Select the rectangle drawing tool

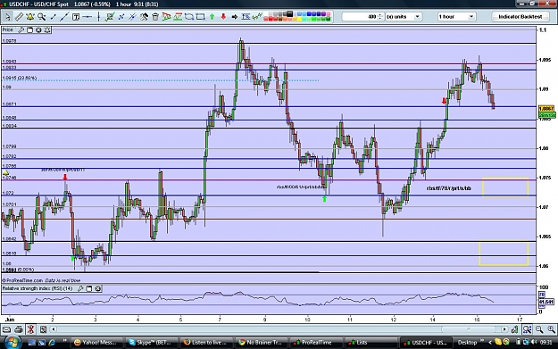(x=200, y=17)
